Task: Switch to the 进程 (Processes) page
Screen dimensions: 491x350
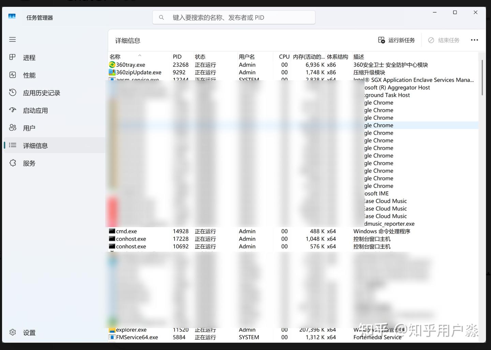Action: 54,57
